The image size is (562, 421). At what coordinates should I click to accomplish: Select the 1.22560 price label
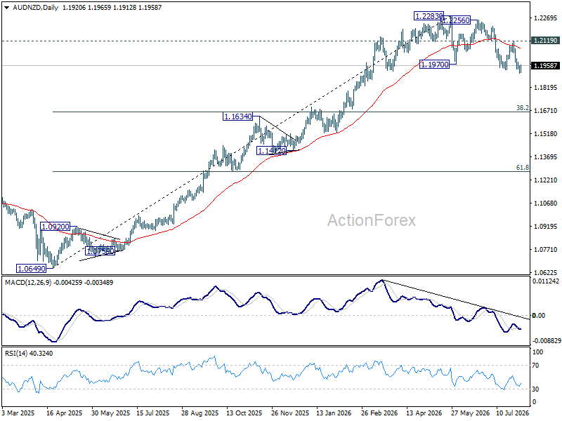455,20
